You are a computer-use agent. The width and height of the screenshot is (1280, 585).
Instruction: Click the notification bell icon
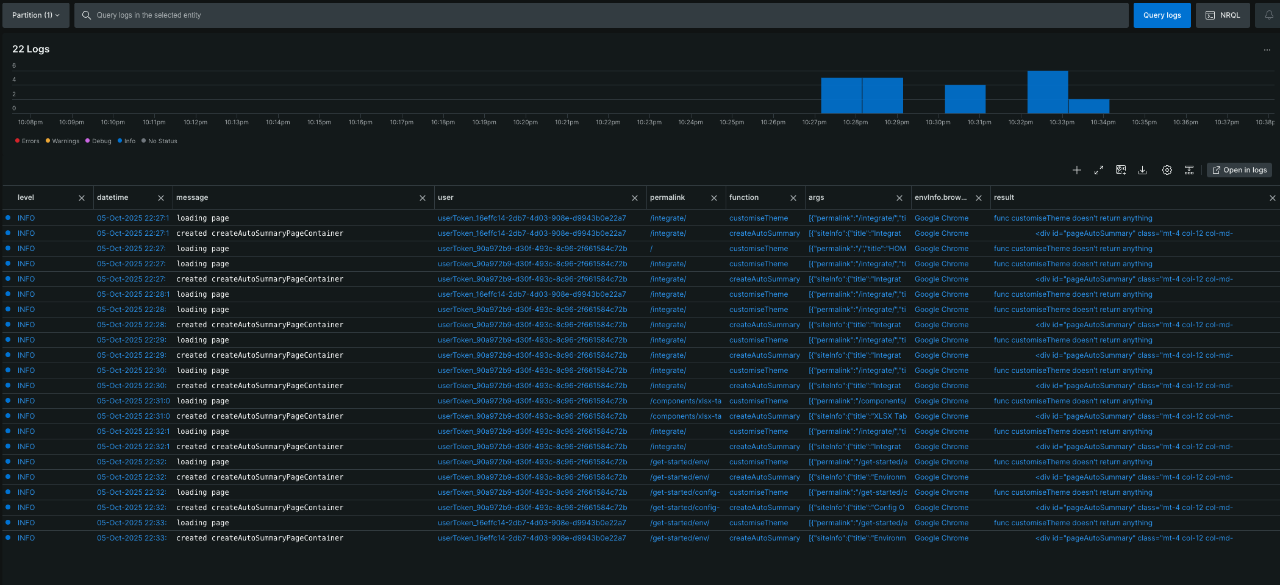tap(1268, 15)
